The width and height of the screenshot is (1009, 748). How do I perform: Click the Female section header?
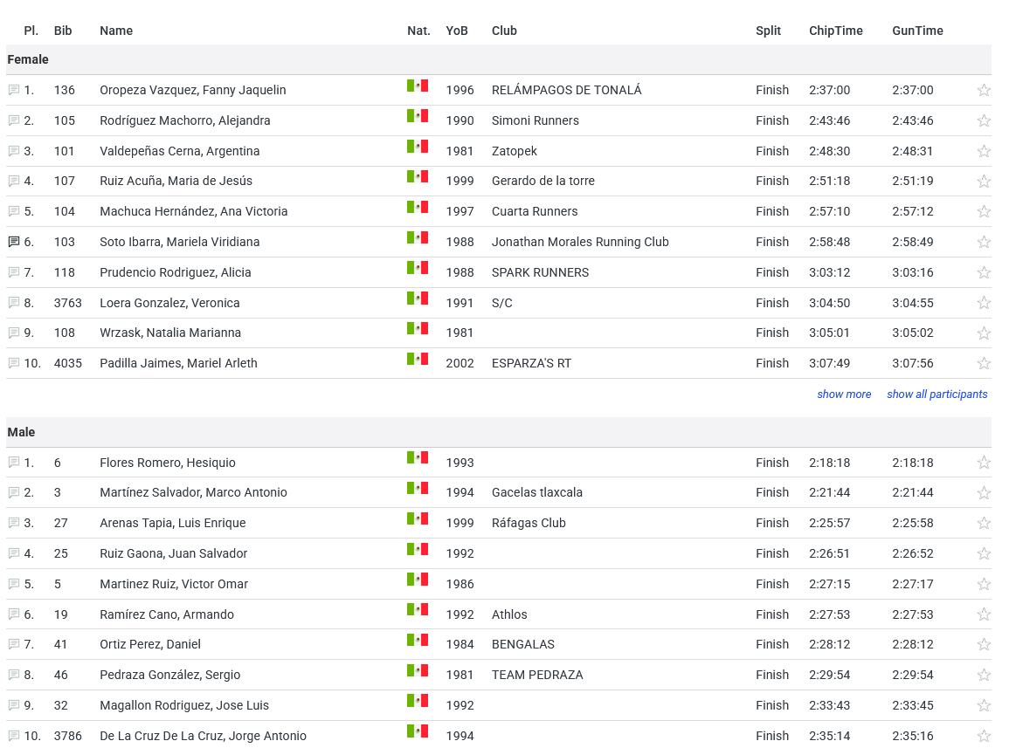click(28, 59)
